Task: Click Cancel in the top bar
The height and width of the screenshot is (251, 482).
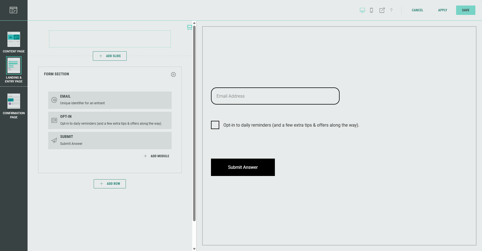Action: click(x=417, y=10)
